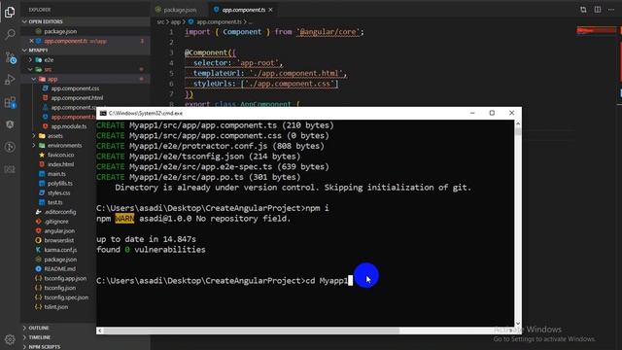The height and width of the screenshot is (350, 622).
Task: Open tsconfig.app.json file
Action: pyautogui.click(x=65, y=279)
